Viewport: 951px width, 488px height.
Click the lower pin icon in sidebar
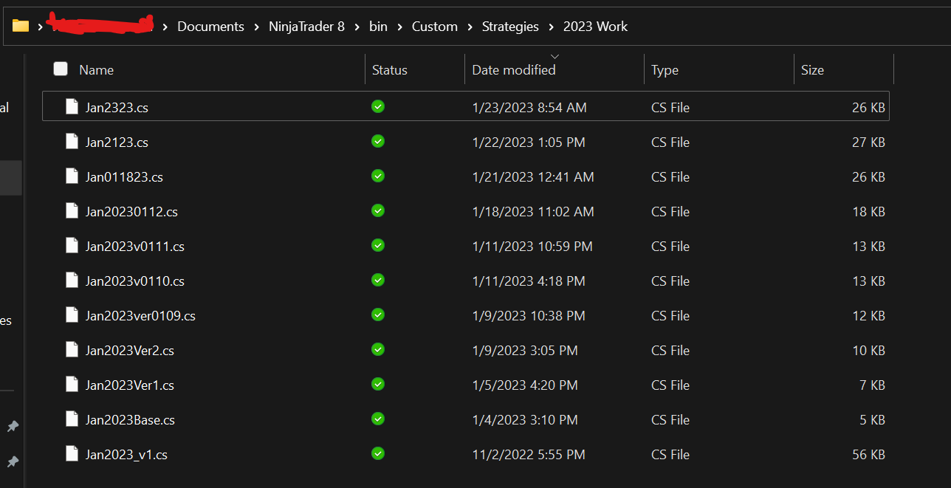coord(13,461)
